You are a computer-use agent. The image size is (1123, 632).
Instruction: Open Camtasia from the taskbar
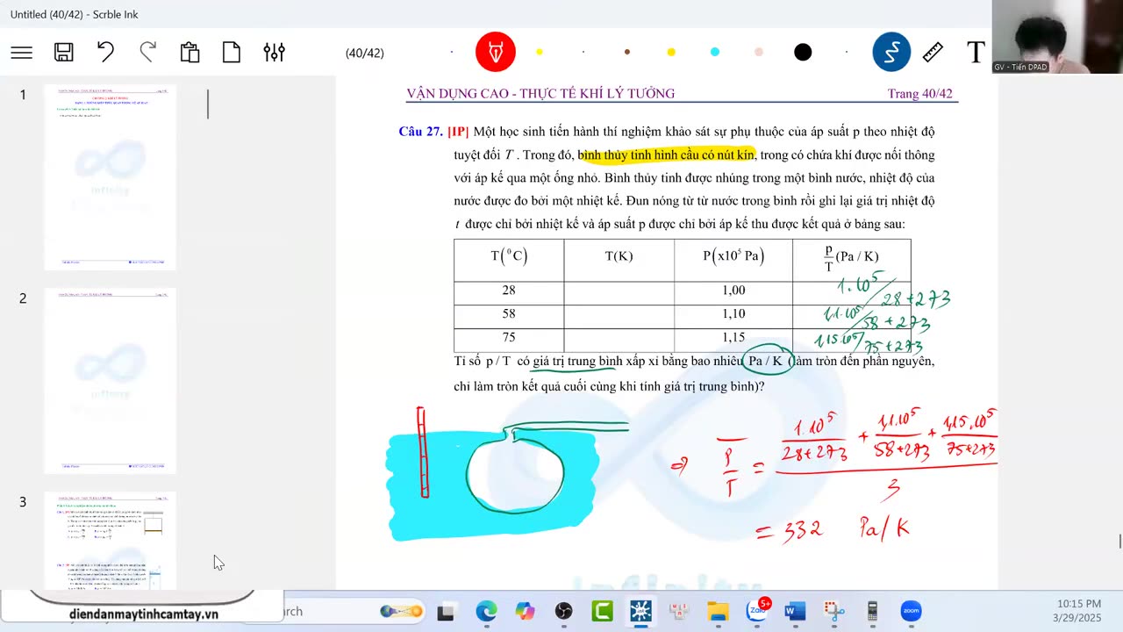(x=602, y=612)
